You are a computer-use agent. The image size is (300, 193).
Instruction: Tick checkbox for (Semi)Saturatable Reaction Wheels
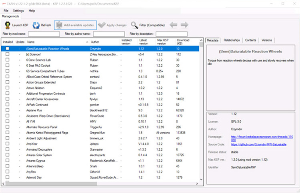[x=7, y=48]
